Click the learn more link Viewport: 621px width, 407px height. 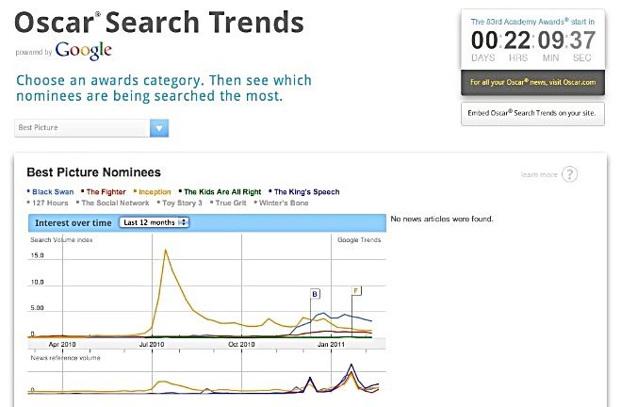(x=539, y=174)
